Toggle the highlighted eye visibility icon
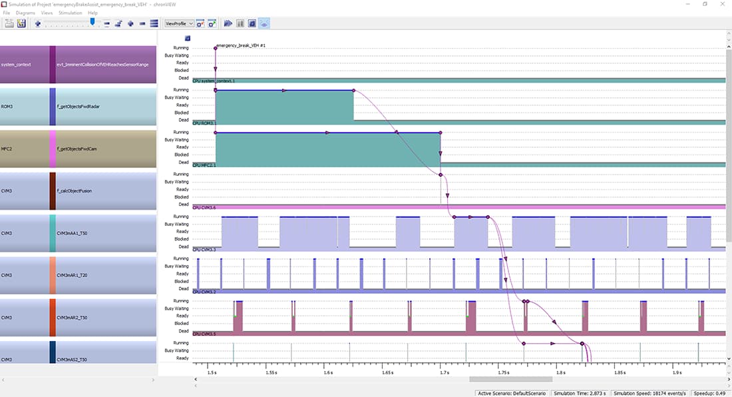The width and height of the screenshot is (732, 397). [x=264, y=23]
